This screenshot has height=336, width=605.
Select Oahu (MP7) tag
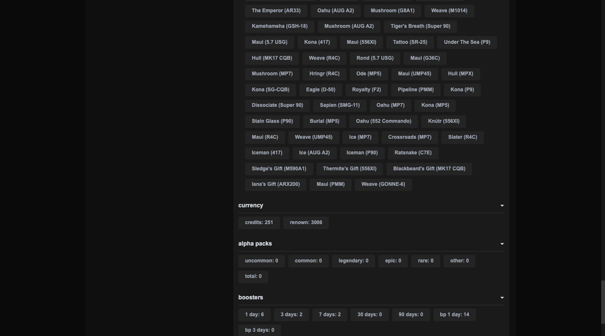(390, 105)
